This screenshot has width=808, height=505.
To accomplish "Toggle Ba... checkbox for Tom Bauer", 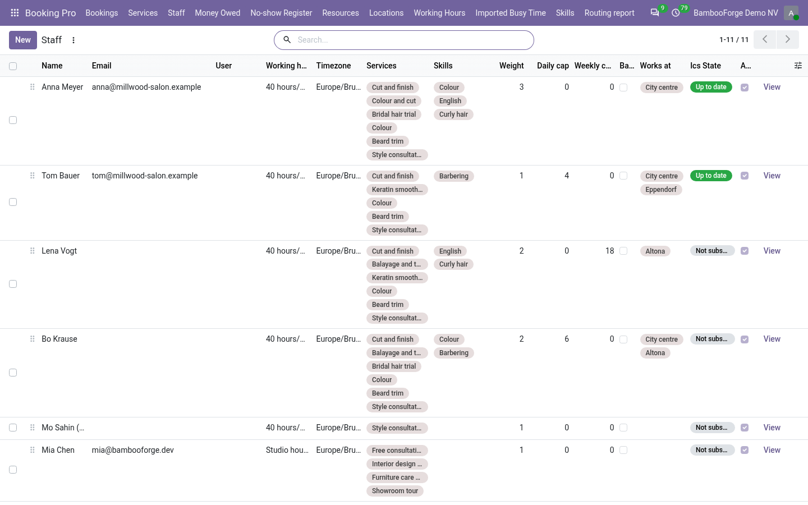I will [x=623, y=176].
